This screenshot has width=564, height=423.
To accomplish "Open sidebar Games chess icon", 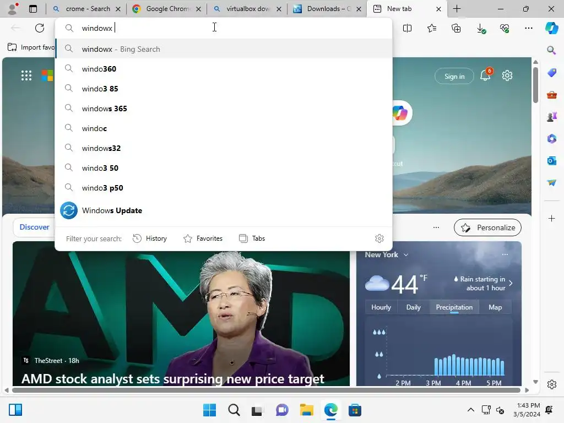I will pos(551,117).
